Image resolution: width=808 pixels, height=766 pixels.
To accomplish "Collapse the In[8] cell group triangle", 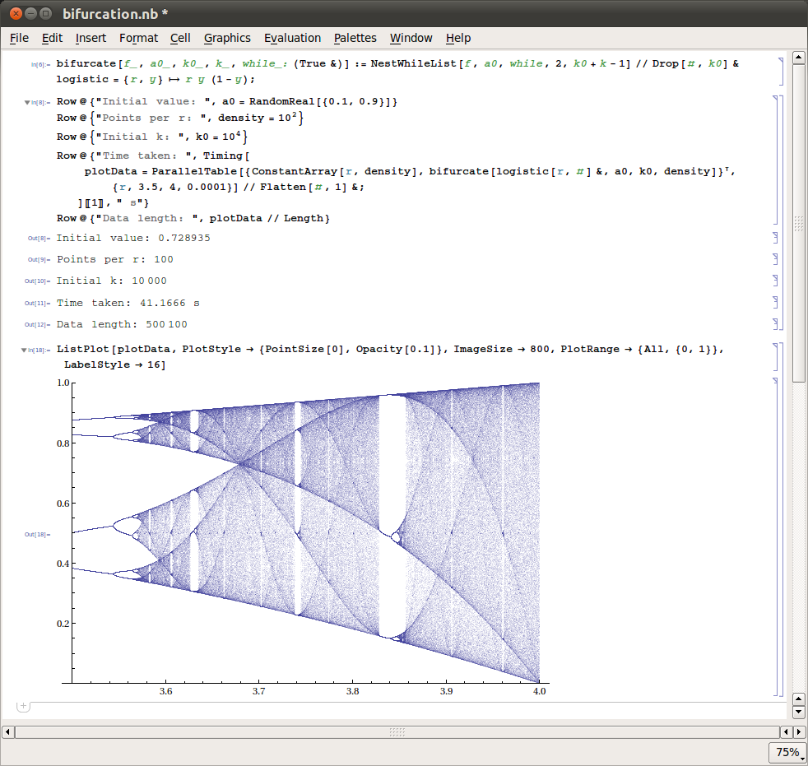I will click(29, 103).
